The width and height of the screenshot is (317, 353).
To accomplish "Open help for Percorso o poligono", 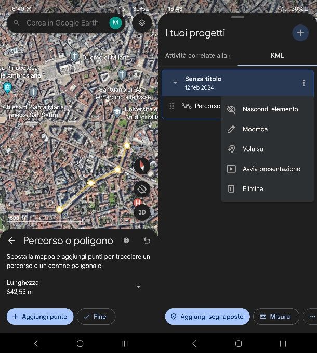I will click(x=126, y=241).
